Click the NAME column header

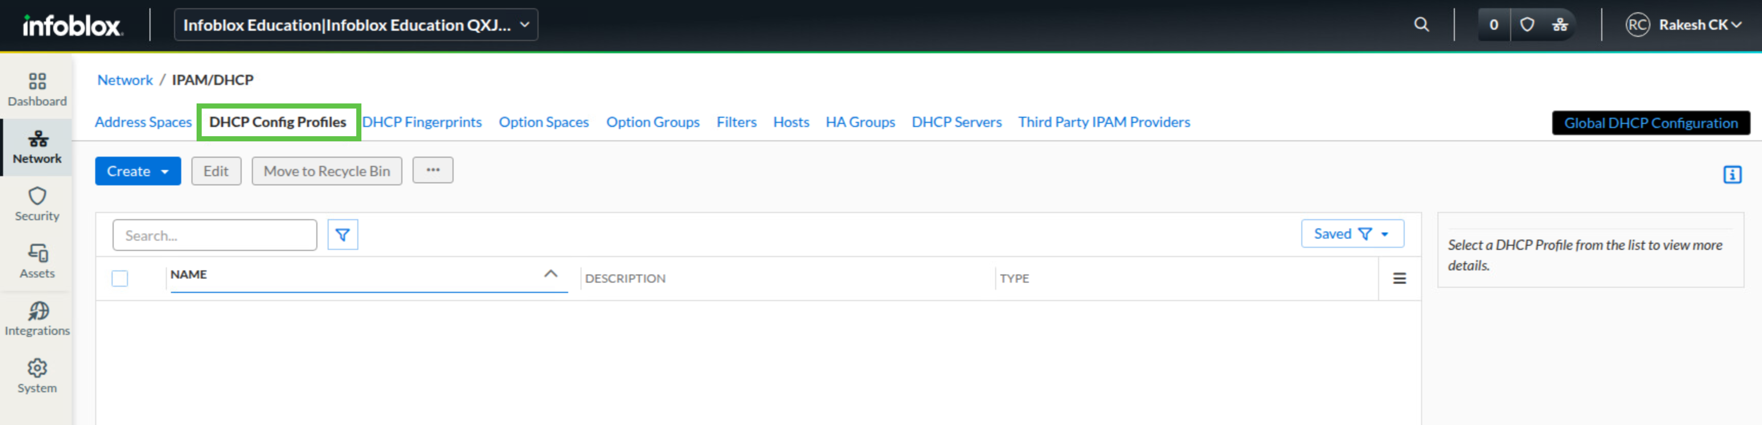[x=189, y=274]
